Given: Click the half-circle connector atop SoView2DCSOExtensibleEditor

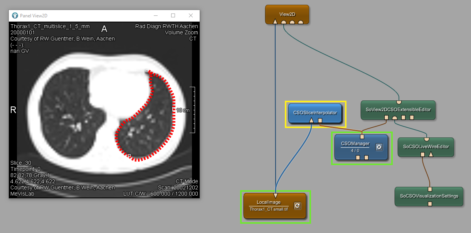Looking at the screenshot, I should pyautogui.click(x=399, y=102).
